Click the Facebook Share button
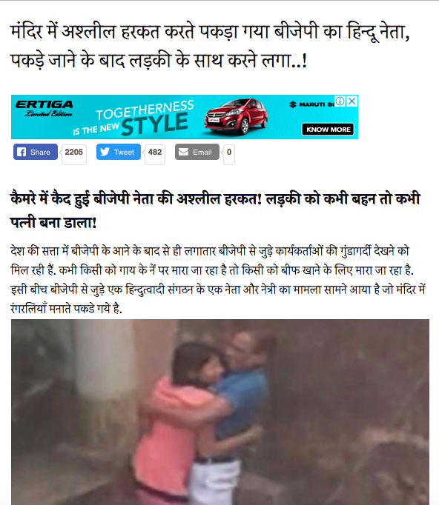The width and height of the screenshot is (439, 505). pyautogui.click(x=36, y=152)
